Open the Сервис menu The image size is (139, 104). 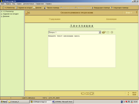[19, 4]
